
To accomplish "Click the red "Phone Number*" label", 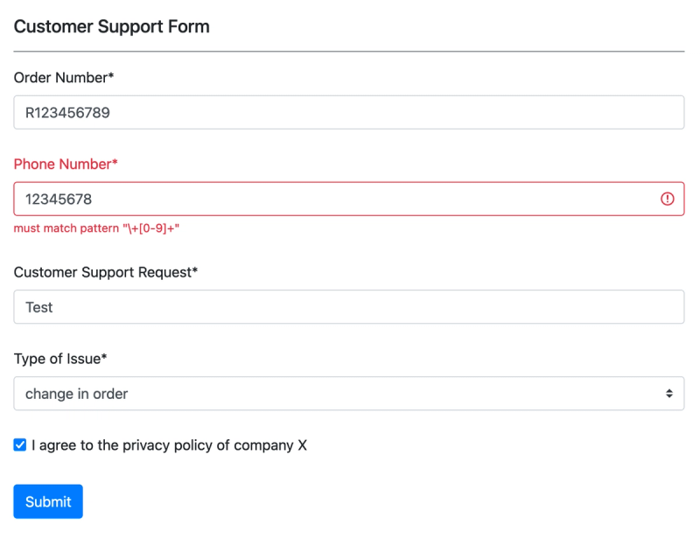I will 66,164.
